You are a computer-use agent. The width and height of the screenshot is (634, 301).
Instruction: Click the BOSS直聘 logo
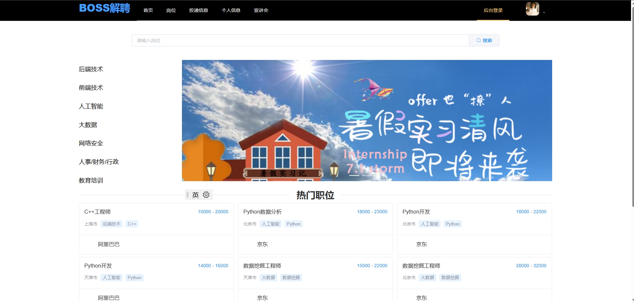coord(104,8)
